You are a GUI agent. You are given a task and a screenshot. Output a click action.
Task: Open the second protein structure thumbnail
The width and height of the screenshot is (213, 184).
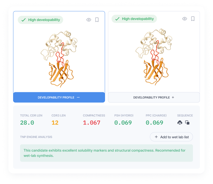click(154, 57)
